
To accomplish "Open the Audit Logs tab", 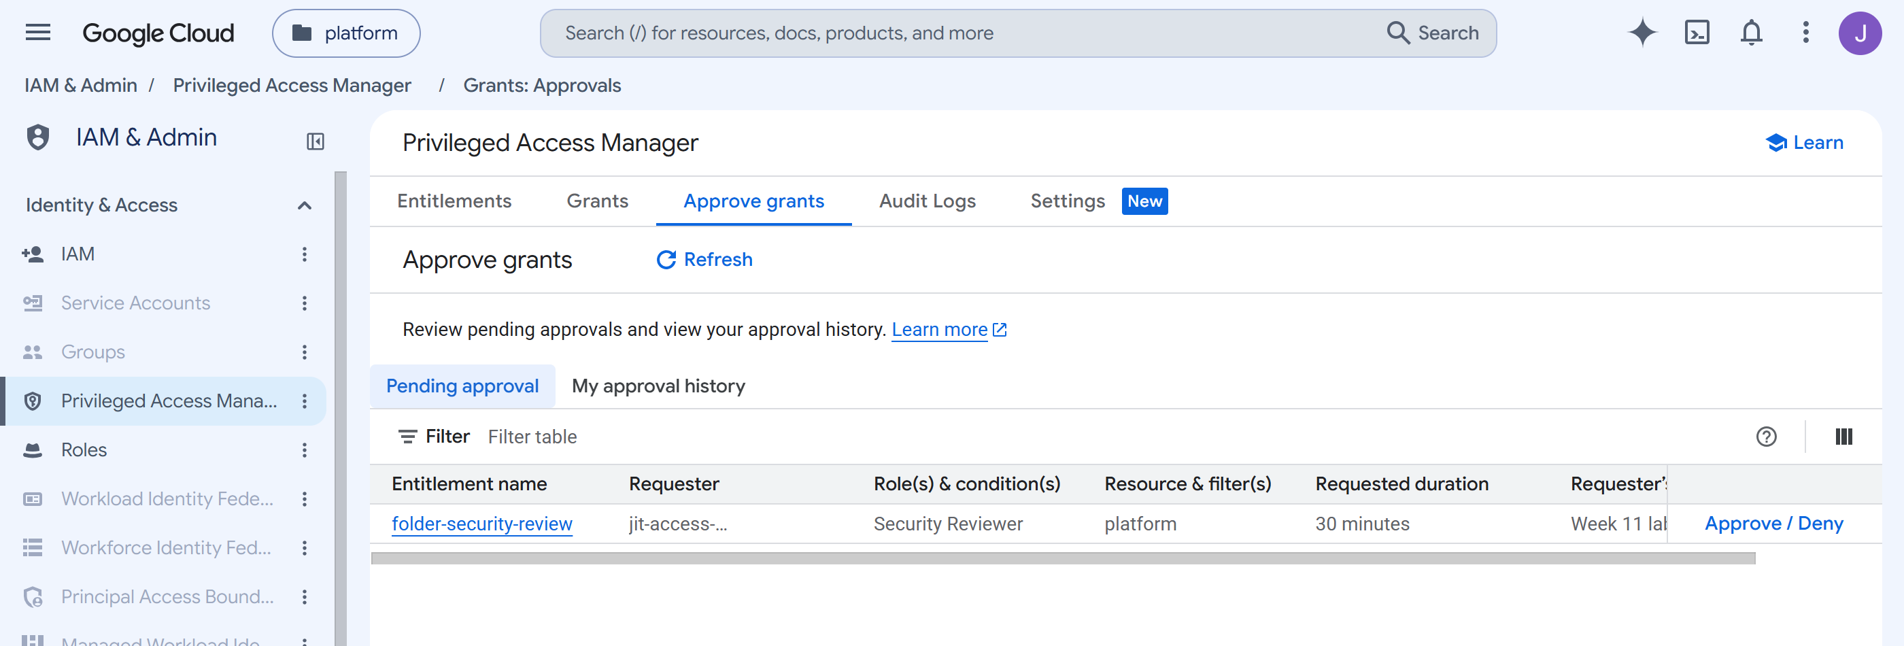I will coord(927,201).
